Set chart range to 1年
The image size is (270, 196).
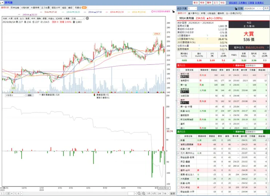tap(159, 193)
